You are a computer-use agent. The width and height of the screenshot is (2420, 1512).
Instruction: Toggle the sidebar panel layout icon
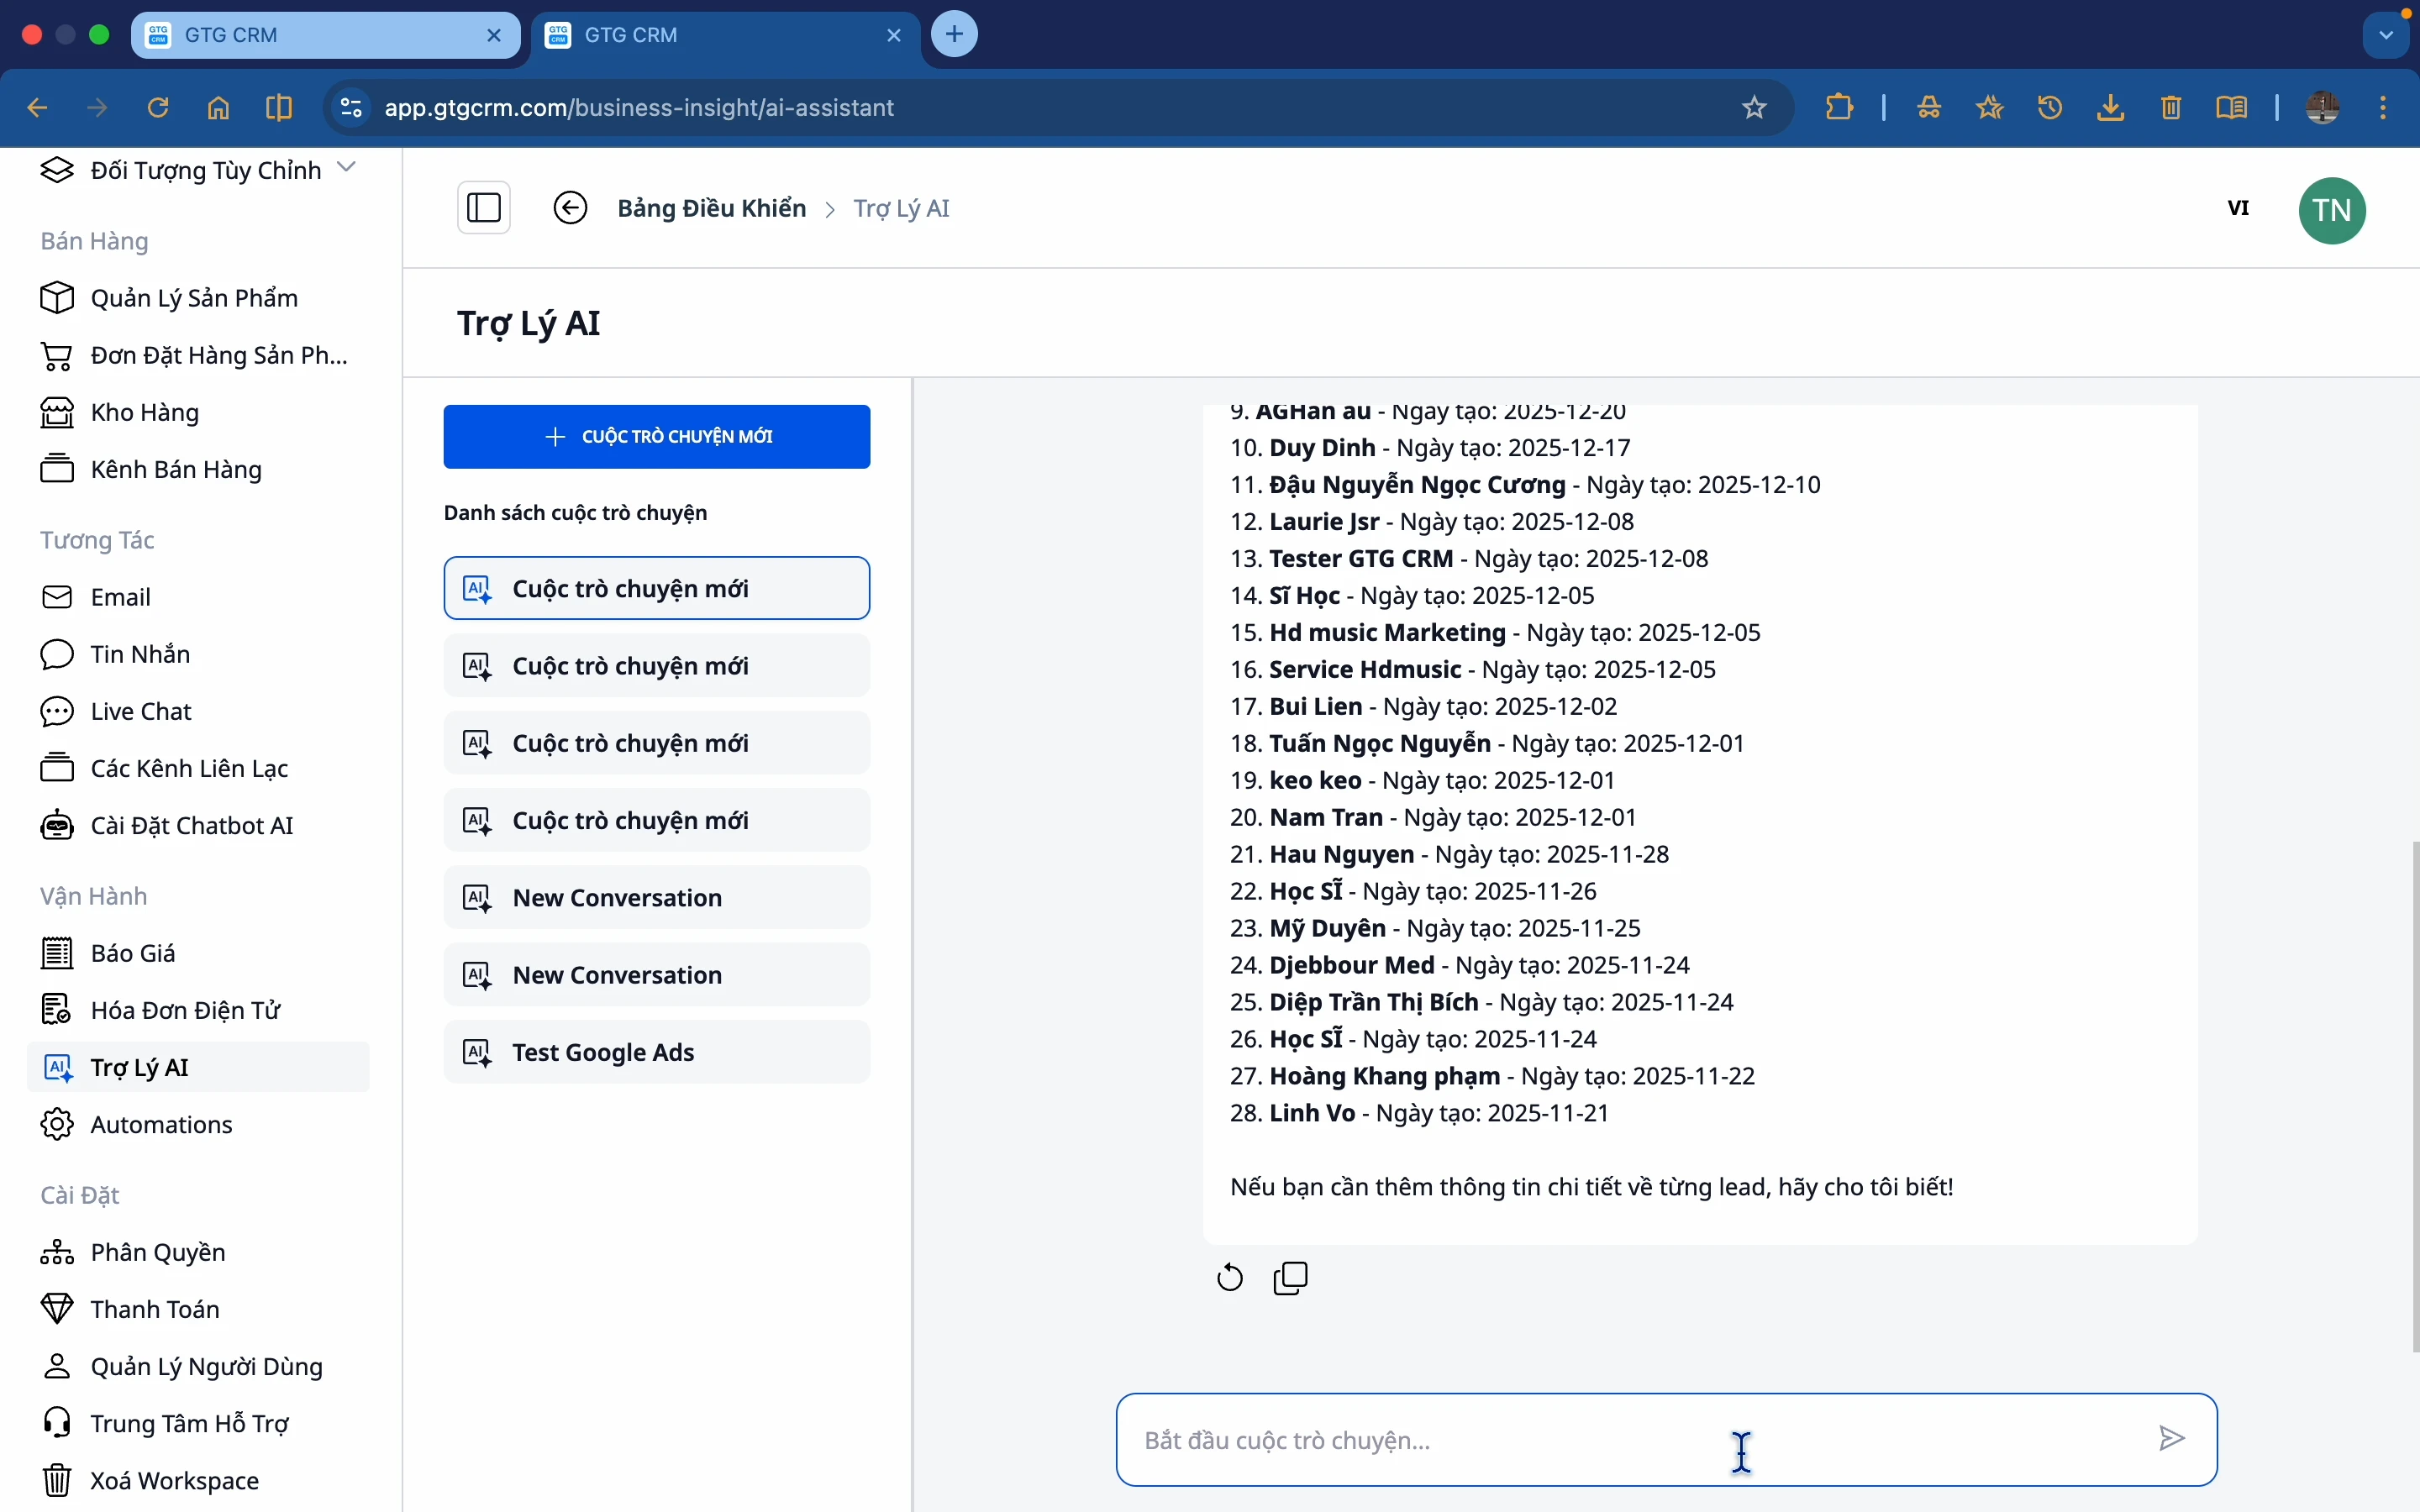click(485, 207)
